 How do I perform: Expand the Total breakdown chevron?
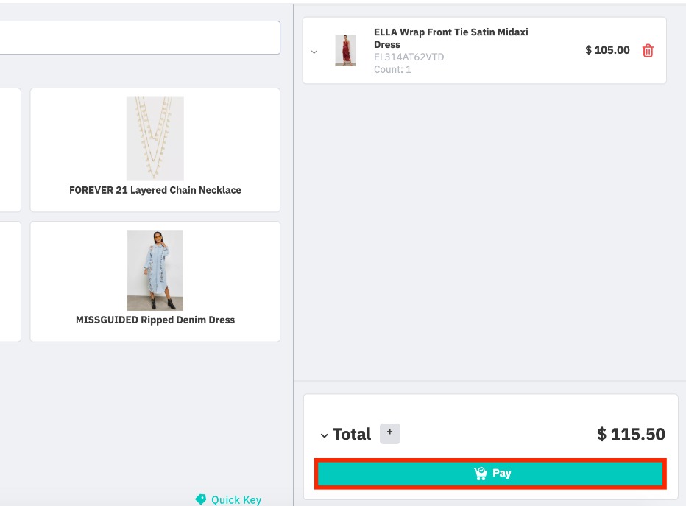tap(324, 435)
